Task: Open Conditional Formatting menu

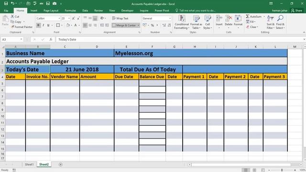Action: [x=182, y=22]
